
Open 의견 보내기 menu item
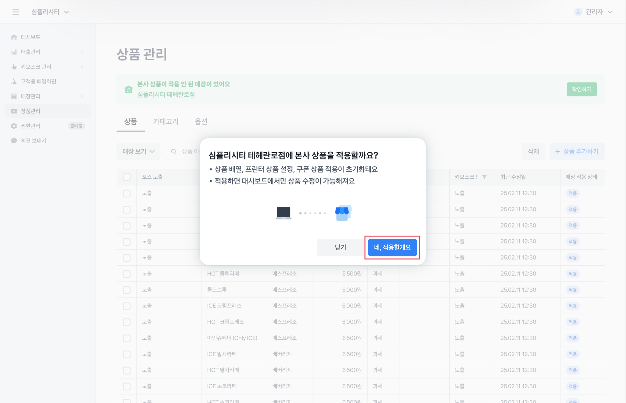pyautogui.click(x=48, y=140)
